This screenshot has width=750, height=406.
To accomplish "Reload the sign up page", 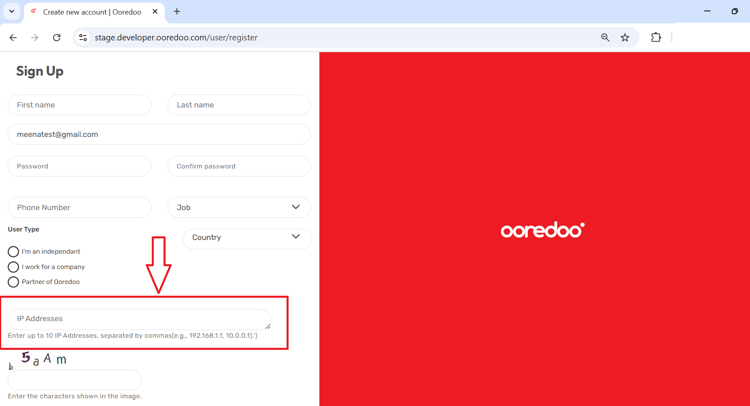I will click(57, 37).
